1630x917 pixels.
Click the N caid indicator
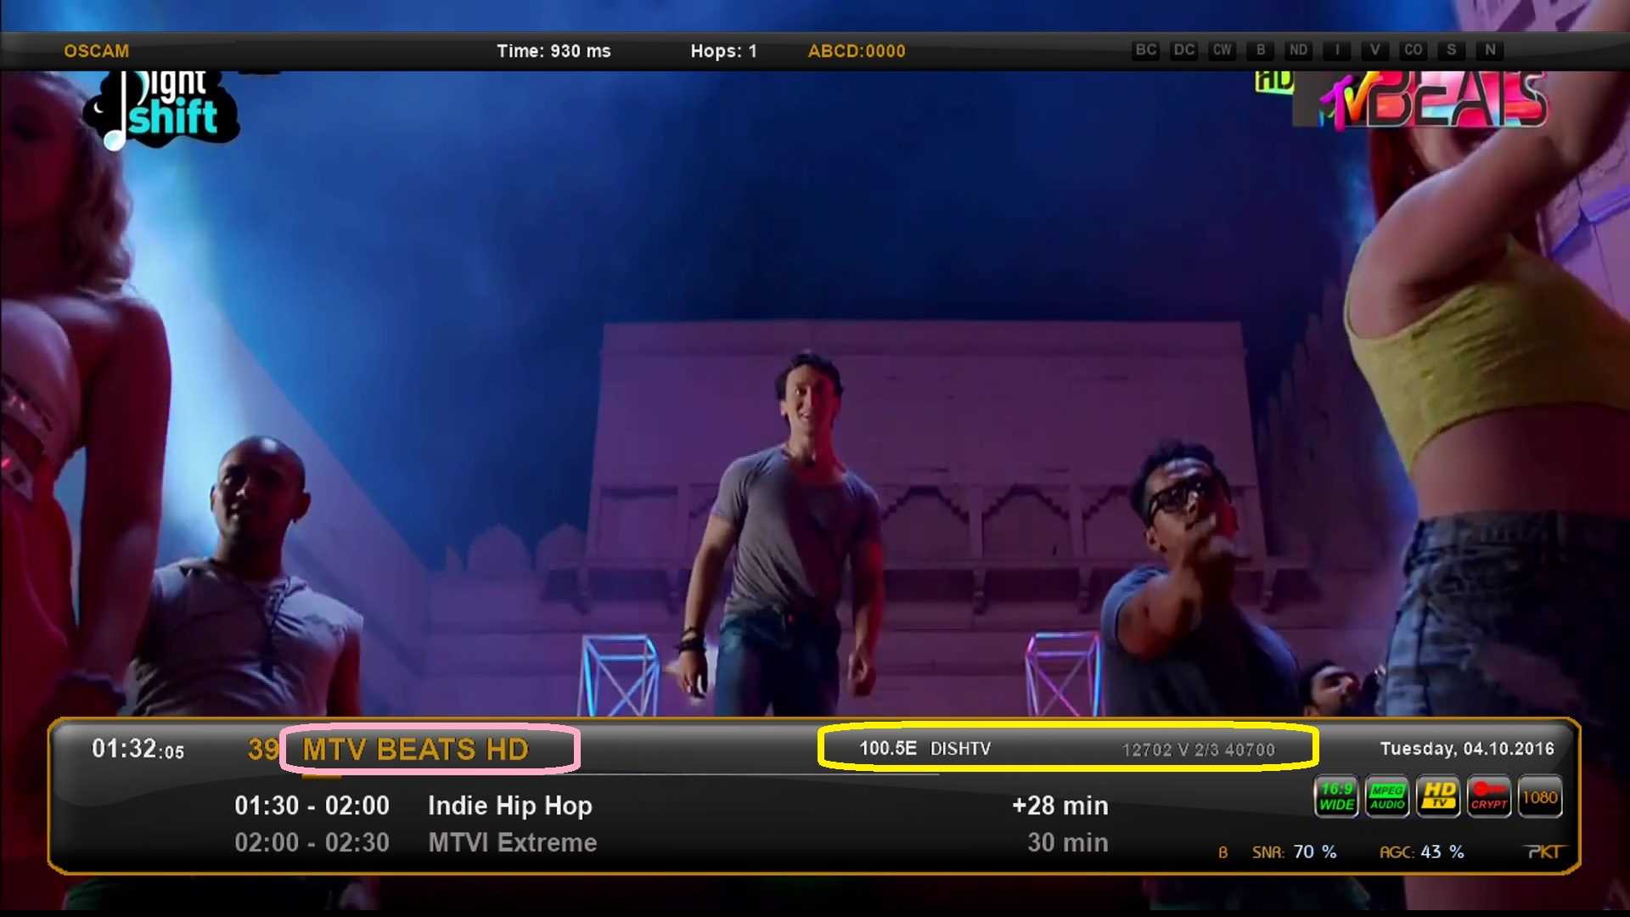(1490, 50)
